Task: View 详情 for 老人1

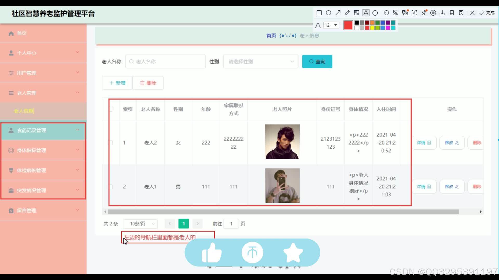Action: (424, 186)
